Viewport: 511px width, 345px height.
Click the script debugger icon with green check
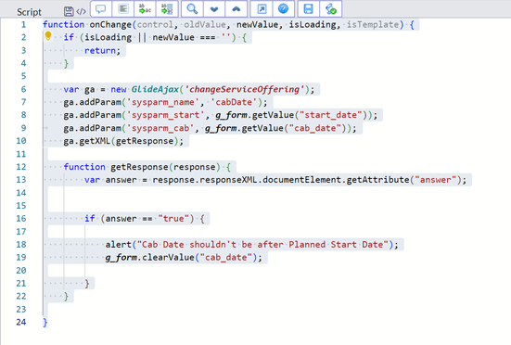pos(330,8)
